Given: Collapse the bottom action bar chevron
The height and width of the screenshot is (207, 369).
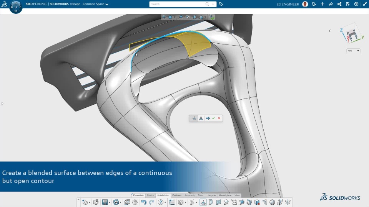Looking at the screenshot, I should pos(78,200).
